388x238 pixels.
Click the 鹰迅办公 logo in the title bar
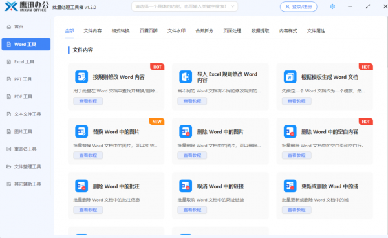click(27, 6)
